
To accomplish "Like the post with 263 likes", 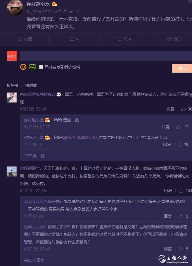I will [x=174, y=39].
